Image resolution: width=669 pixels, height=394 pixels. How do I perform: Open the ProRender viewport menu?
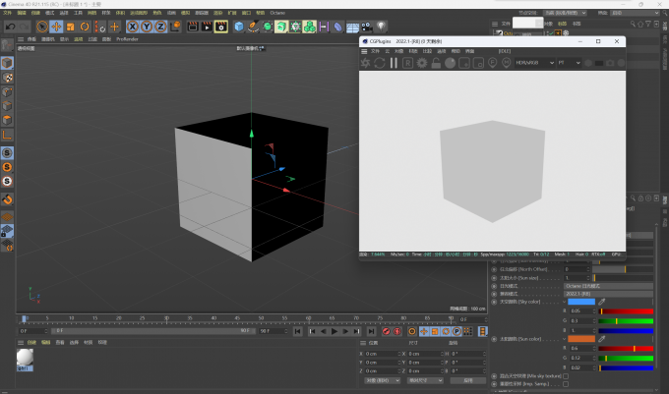127,39
